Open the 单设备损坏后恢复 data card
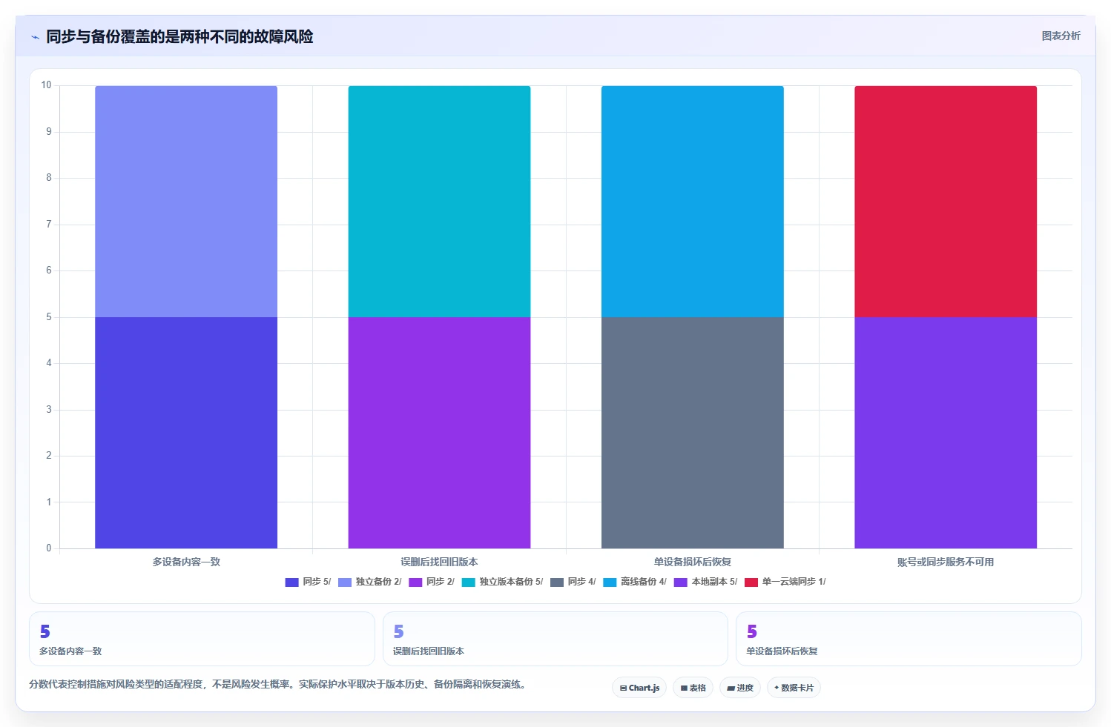 point(909,639)
